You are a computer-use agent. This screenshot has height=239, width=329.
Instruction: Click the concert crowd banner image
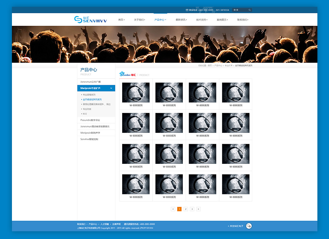tap(164, 44)
